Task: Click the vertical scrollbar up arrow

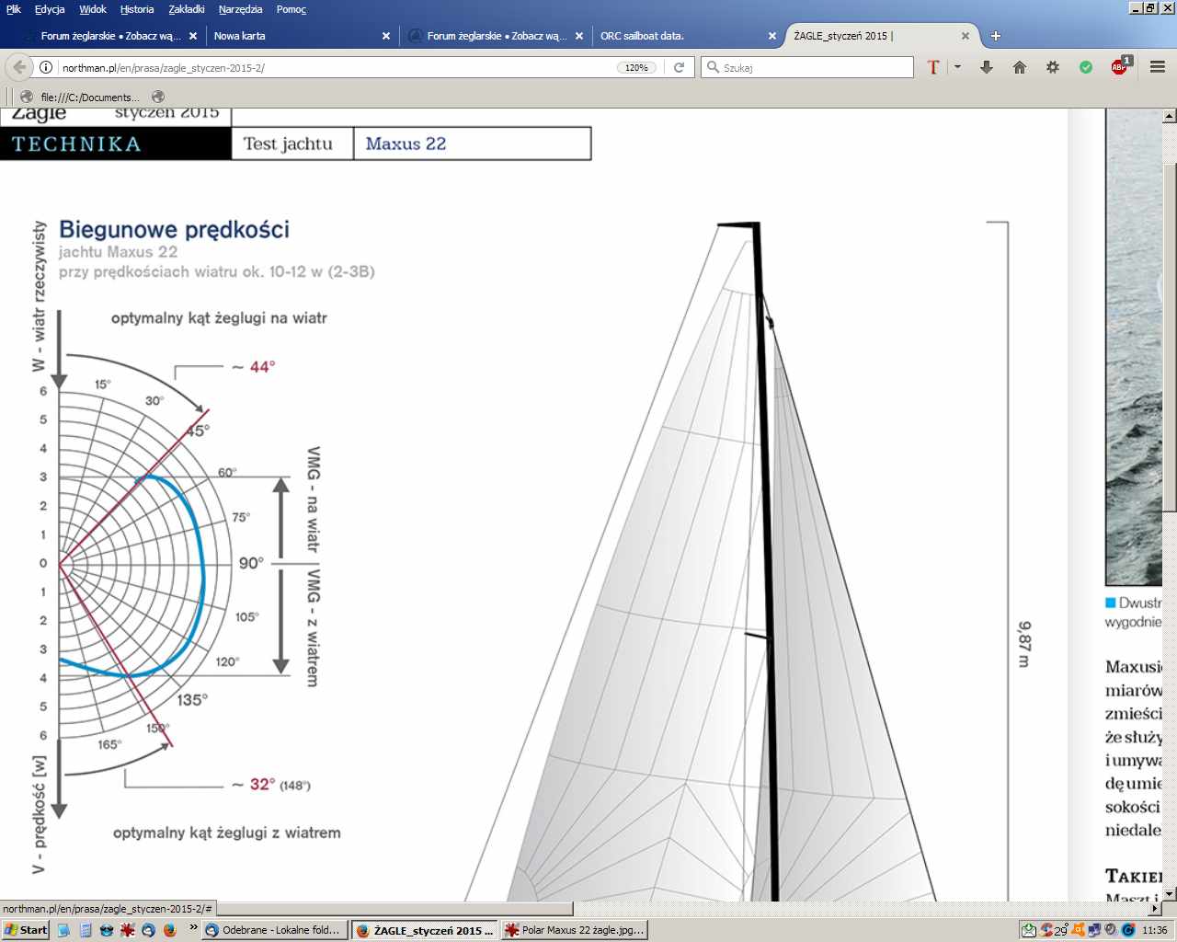Action: tap(1170, 116)
